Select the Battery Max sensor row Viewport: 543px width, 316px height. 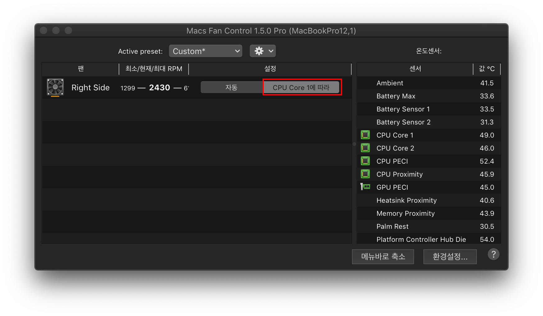[429, 96]
